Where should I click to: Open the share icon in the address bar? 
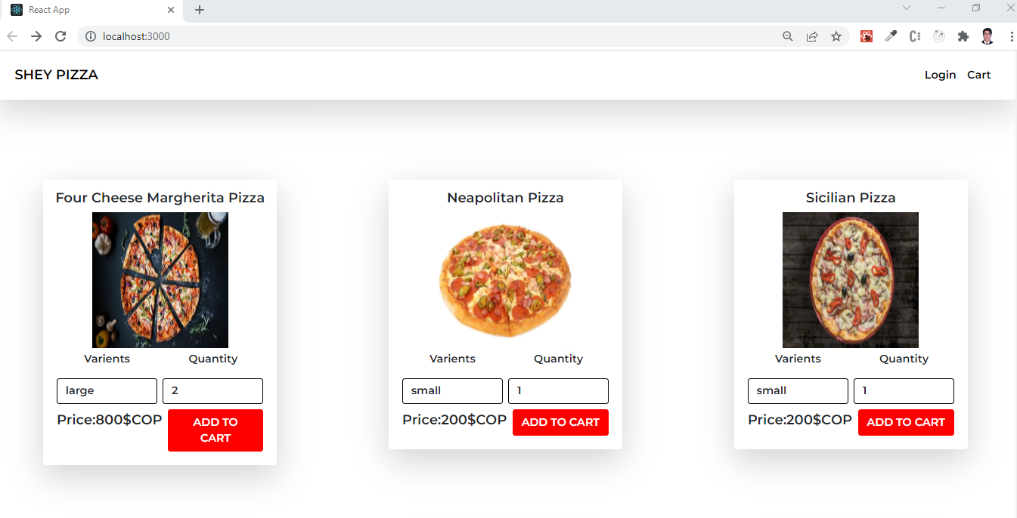point(811,35)
